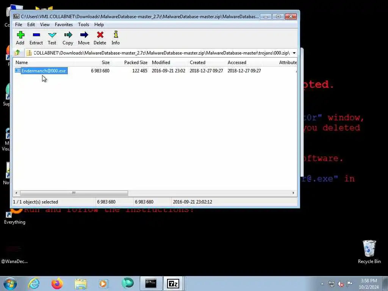
Task: Click the green round taskbar app icon
Action: (x=128, y=283)
